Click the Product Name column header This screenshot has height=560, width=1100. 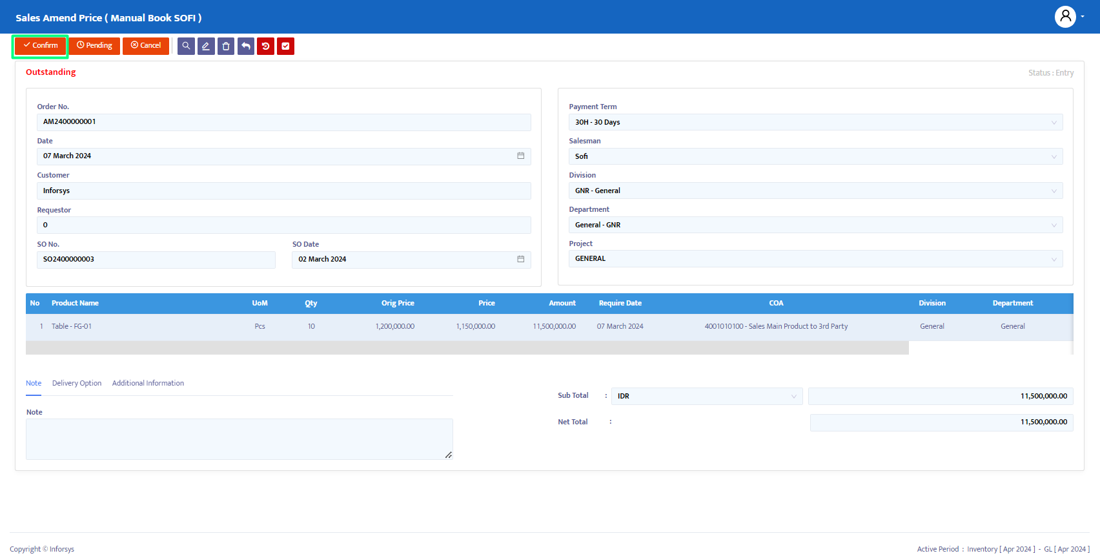coord(75,303)
